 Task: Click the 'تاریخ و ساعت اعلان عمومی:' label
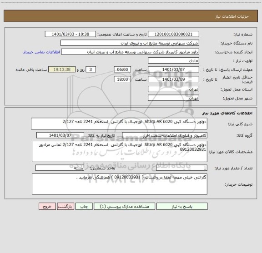tap(122, 35)
